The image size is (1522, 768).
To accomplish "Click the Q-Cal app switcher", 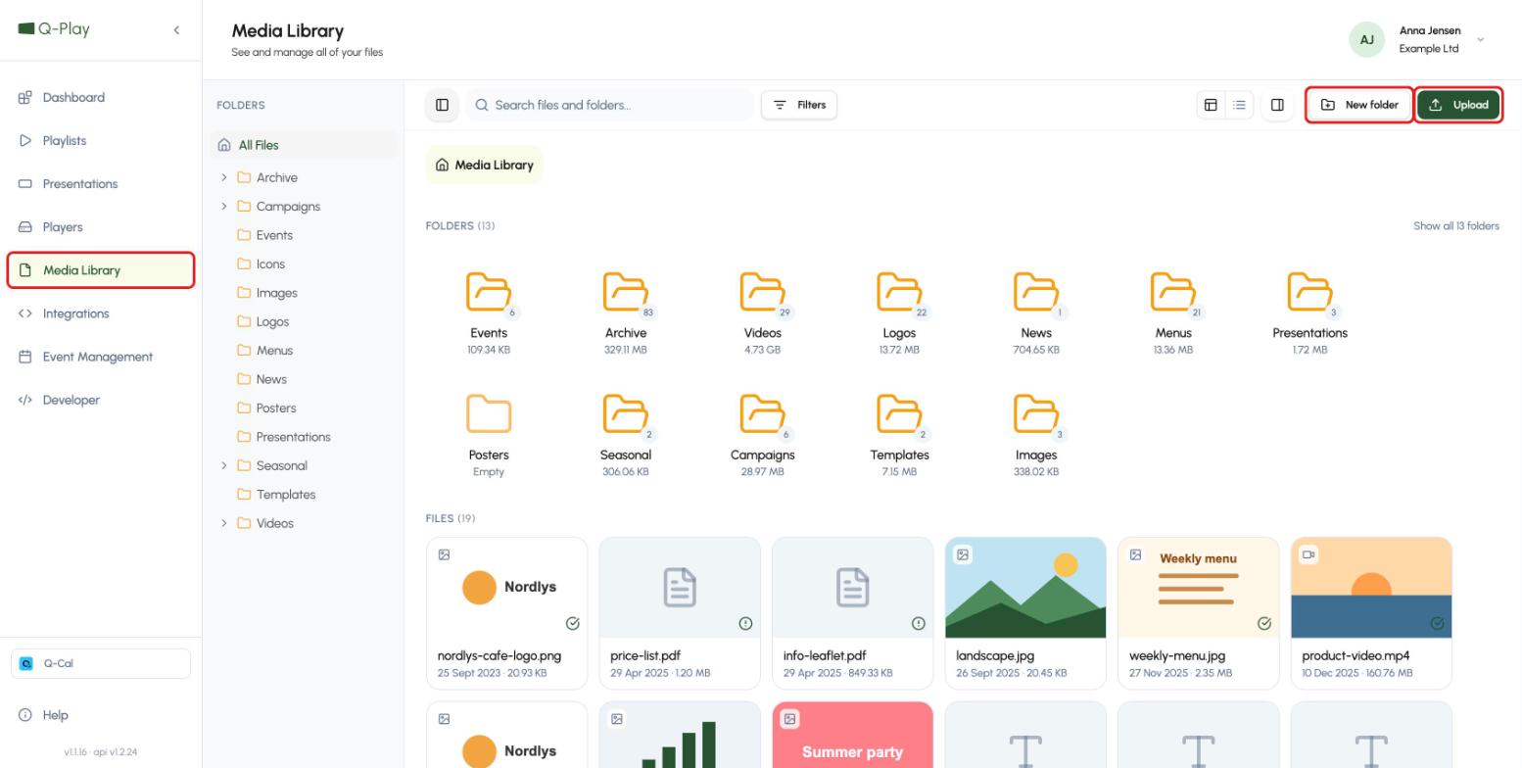I will (x=101, y=663).
